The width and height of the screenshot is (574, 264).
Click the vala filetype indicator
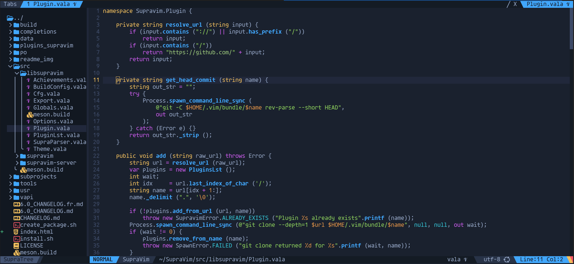457,259
